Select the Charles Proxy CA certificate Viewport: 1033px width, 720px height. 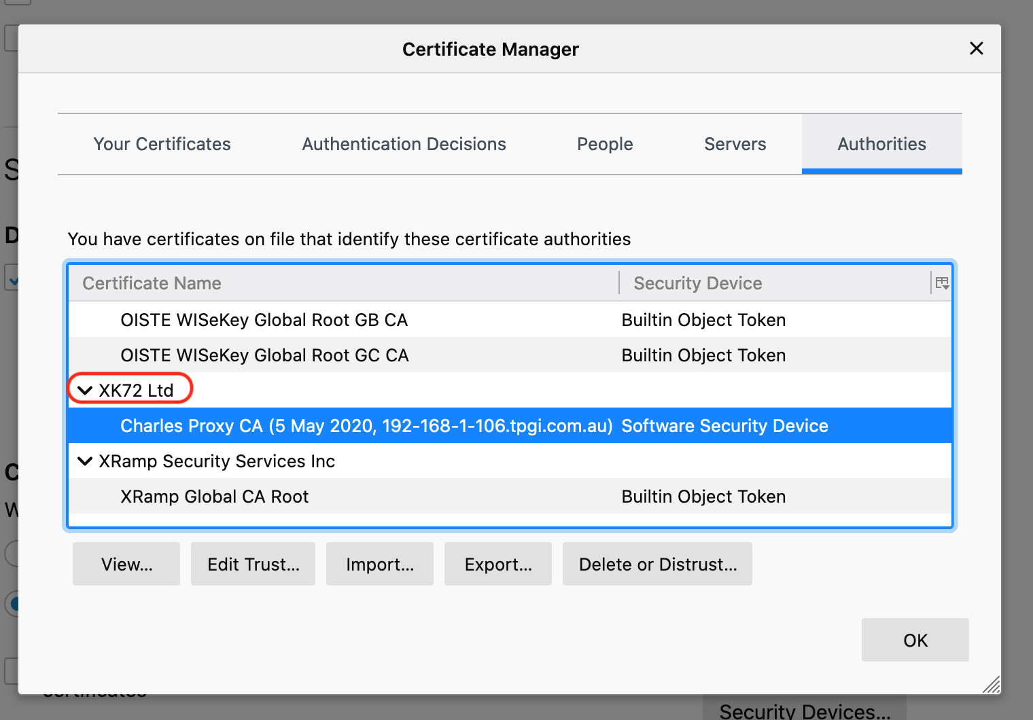pyautogui.click(x=366, y=426)
